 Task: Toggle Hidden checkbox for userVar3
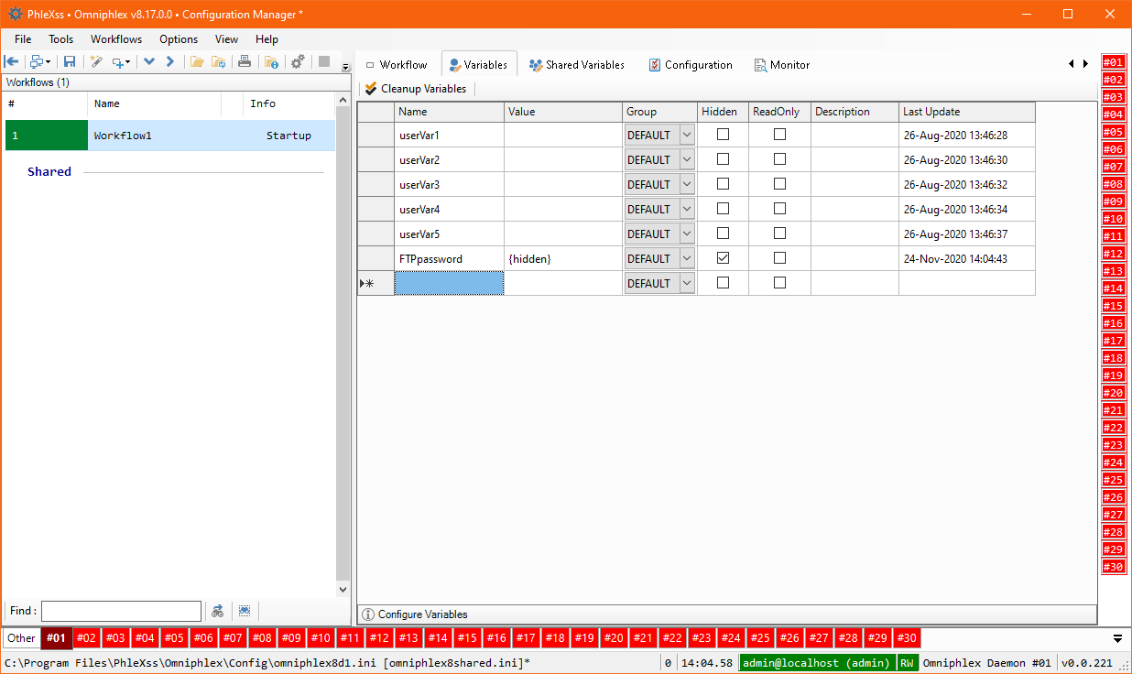click(x=723, y=184)
